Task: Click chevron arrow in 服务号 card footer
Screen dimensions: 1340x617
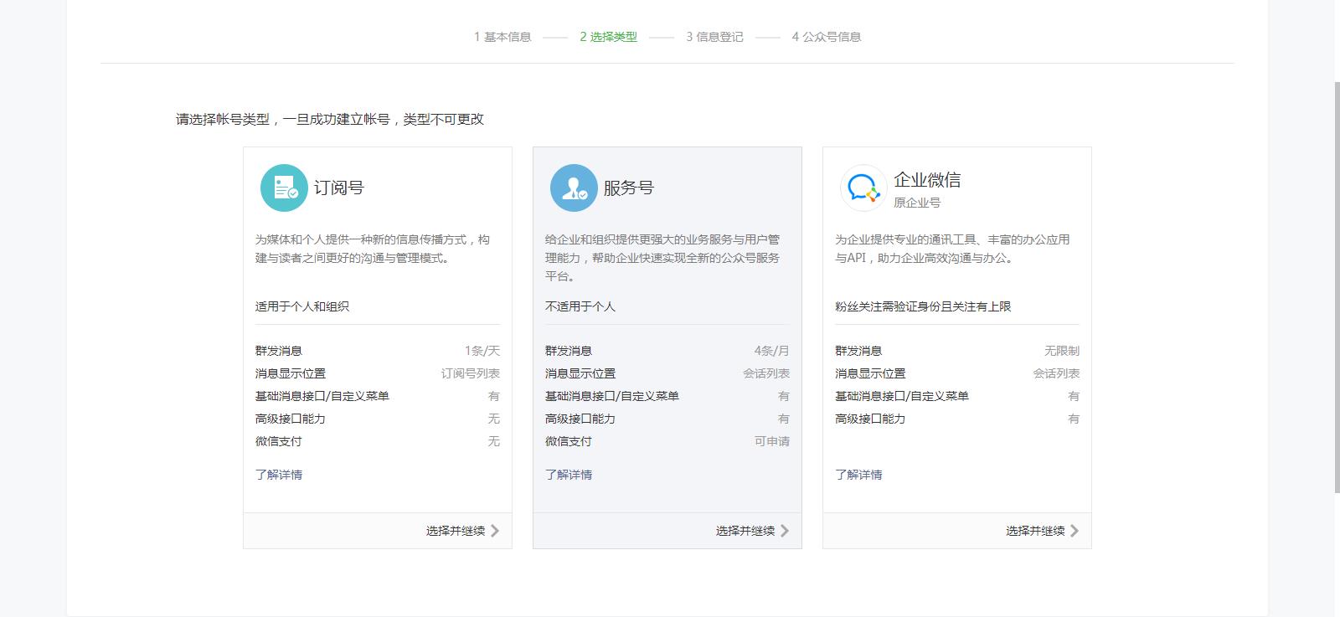Action: click(x=784, y=531)
